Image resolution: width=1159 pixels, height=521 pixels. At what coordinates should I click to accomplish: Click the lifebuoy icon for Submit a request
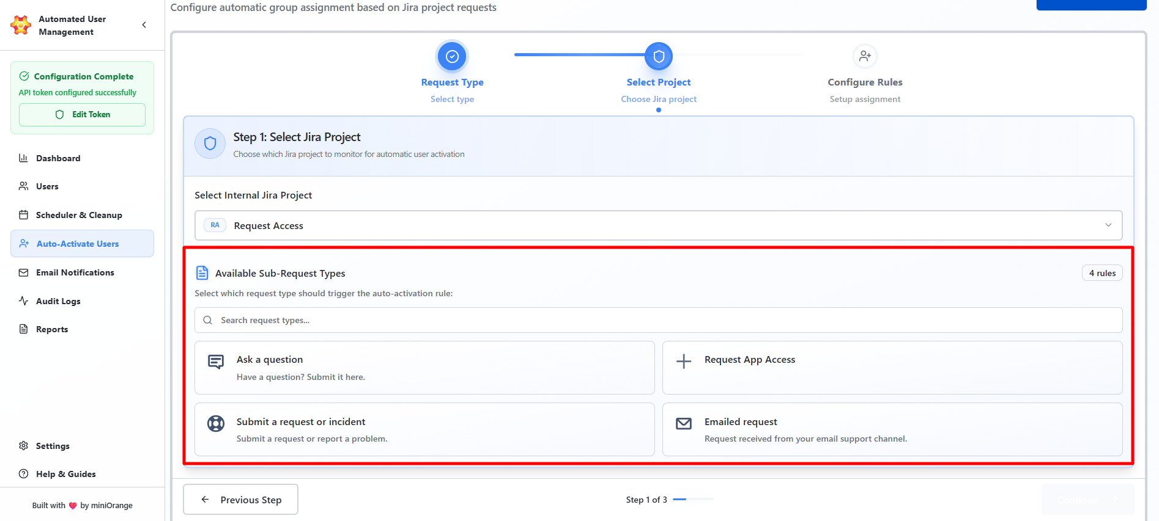click(x=216, y=423)
